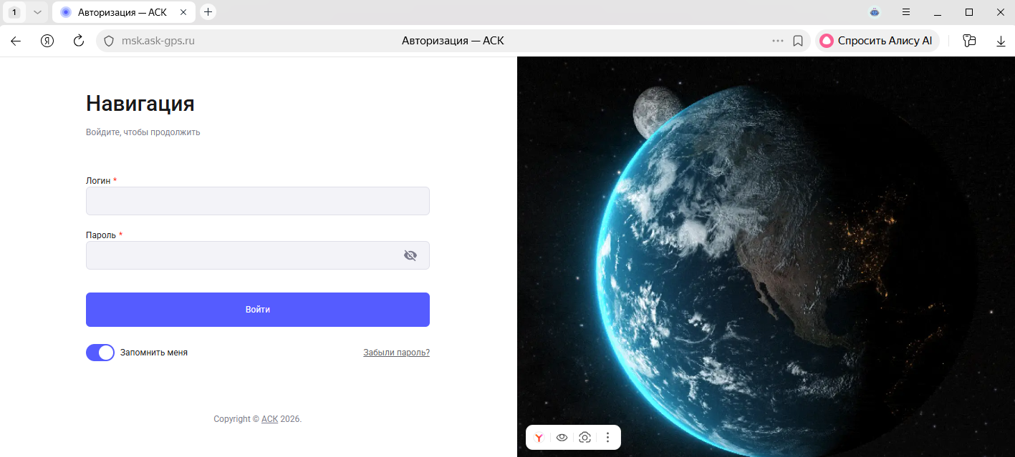Show password using crossed-eye icon
1015x457 pixels.
click(410, 255)
